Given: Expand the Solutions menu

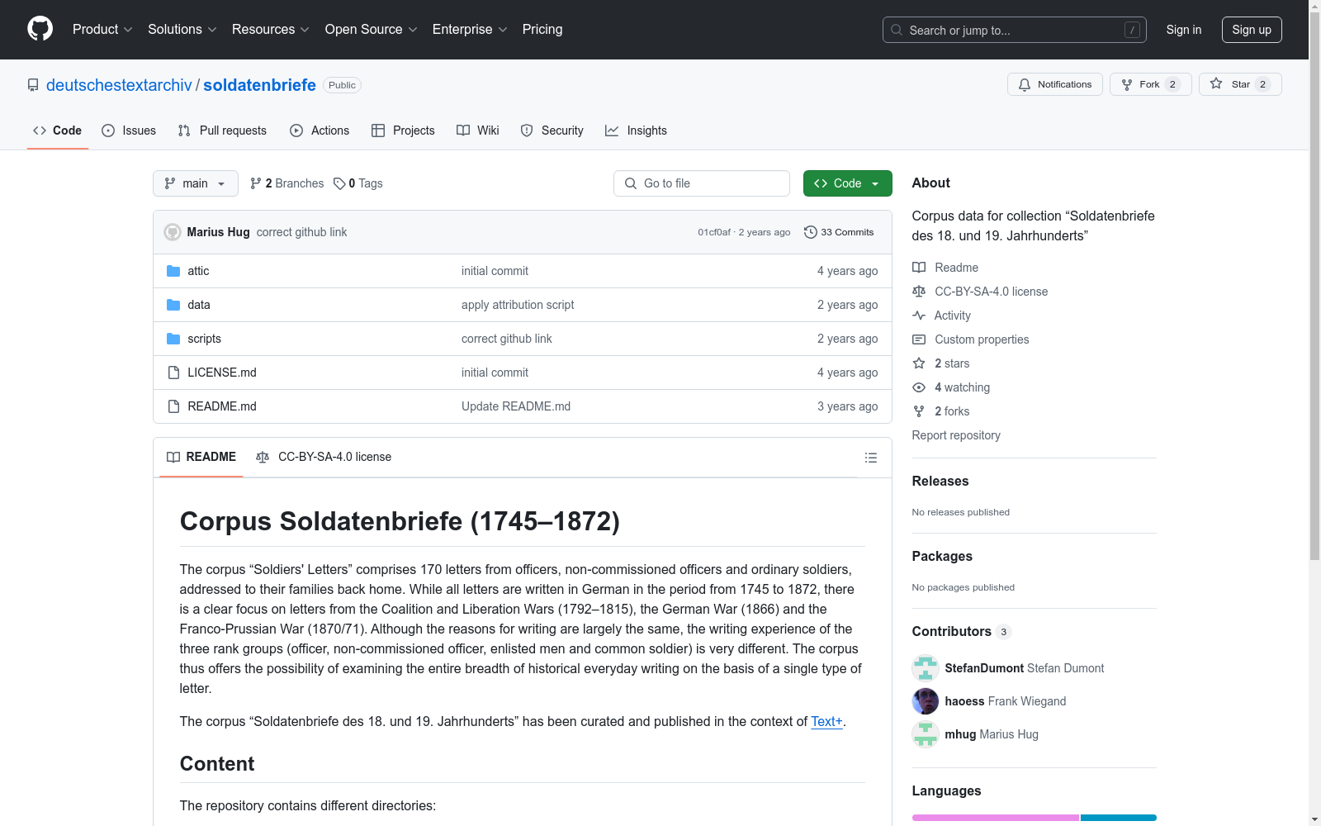Looking at the screenshot, I should [182, 30].
